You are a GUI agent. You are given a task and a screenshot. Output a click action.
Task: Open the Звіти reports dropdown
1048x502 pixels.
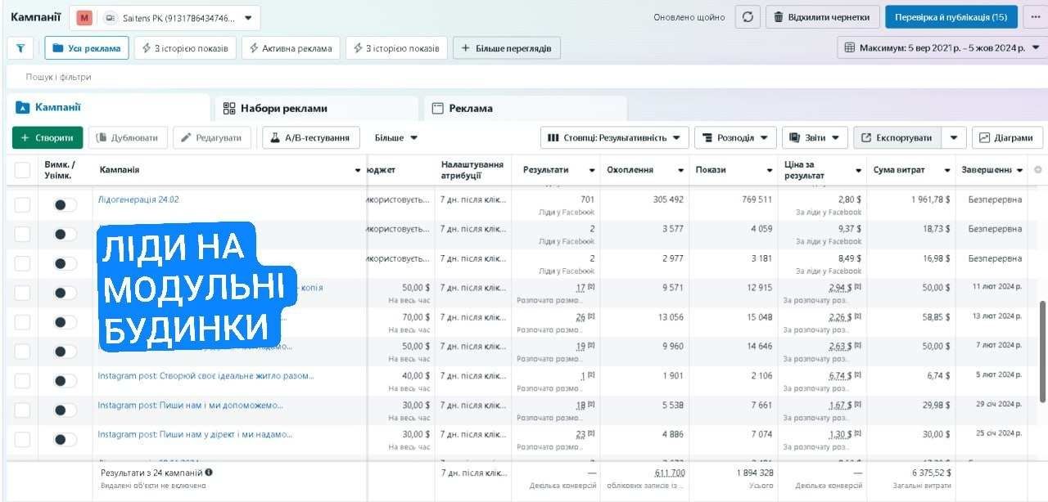[x=815, y=138]
